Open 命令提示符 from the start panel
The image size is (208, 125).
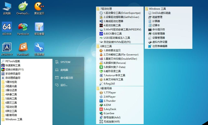[66, 78]
